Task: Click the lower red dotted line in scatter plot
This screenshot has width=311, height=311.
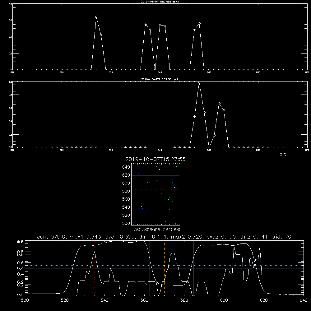Action: click(156, 209)
